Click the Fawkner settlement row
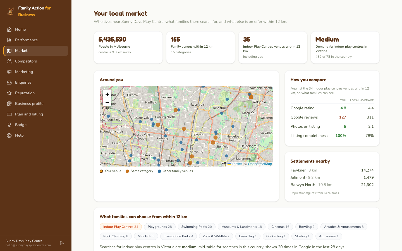 point(332,170)
